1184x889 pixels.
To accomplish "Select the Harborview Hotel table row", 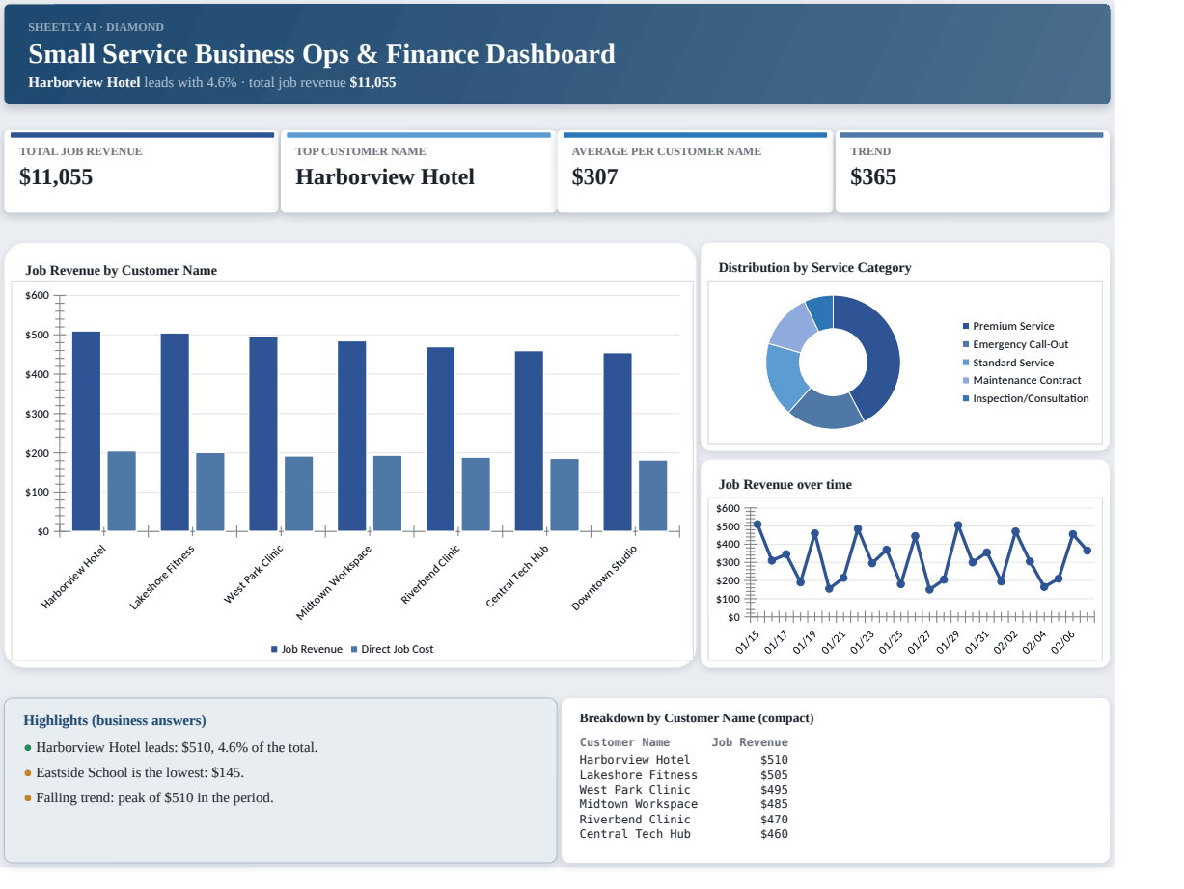I will [683, 760].
